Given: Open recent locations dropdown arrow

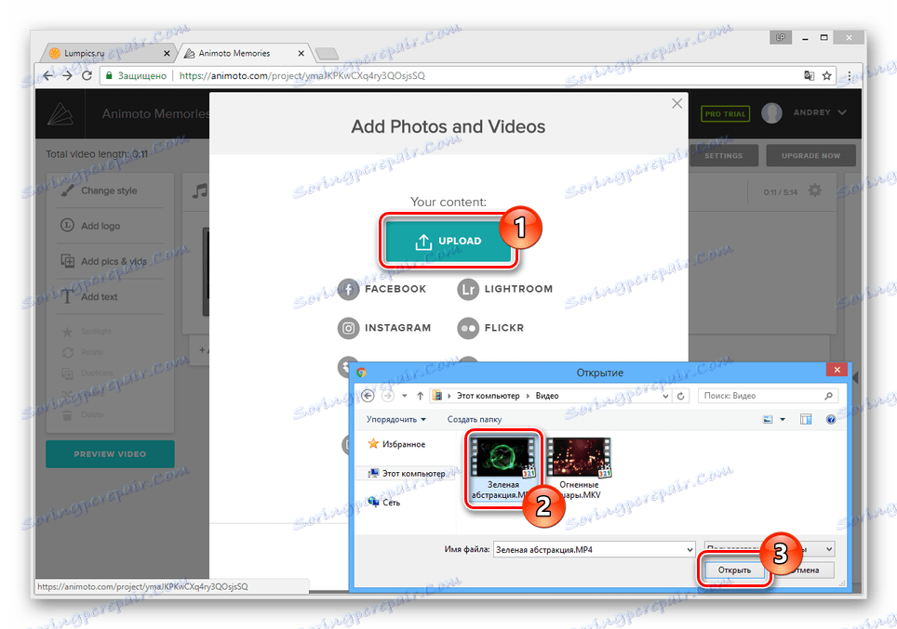Looking at the screenshot, I should pos(405,396).
